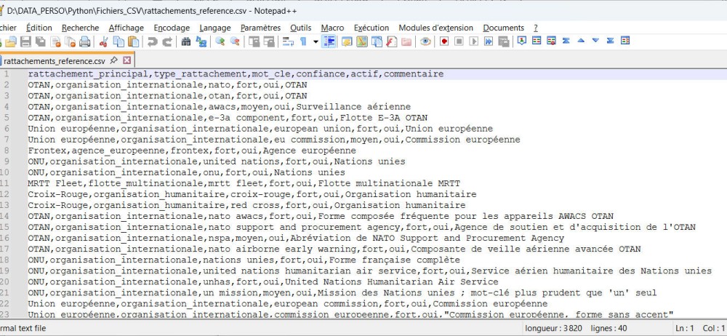Save the current file
727x336 pixels.
pos(25,41)
